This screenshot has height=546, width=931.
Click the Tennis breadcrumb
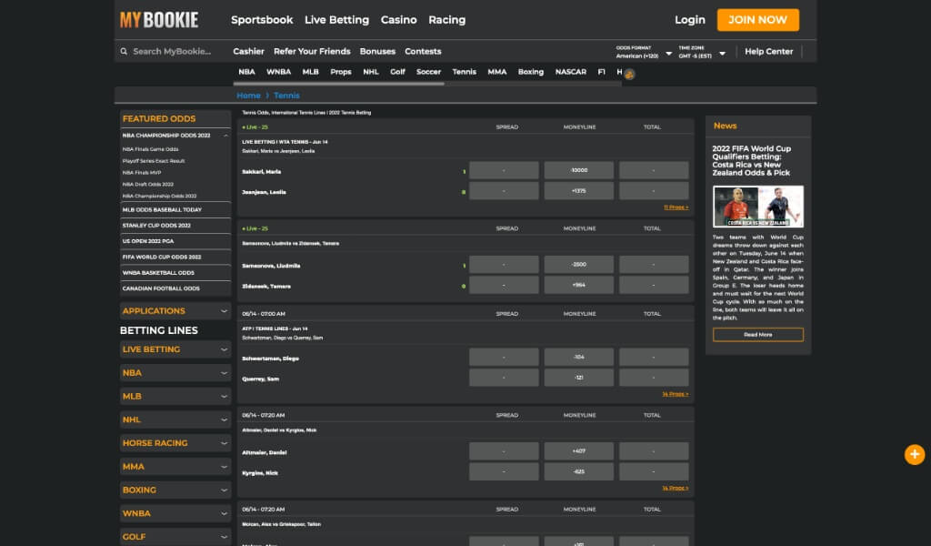click(286, 96)
